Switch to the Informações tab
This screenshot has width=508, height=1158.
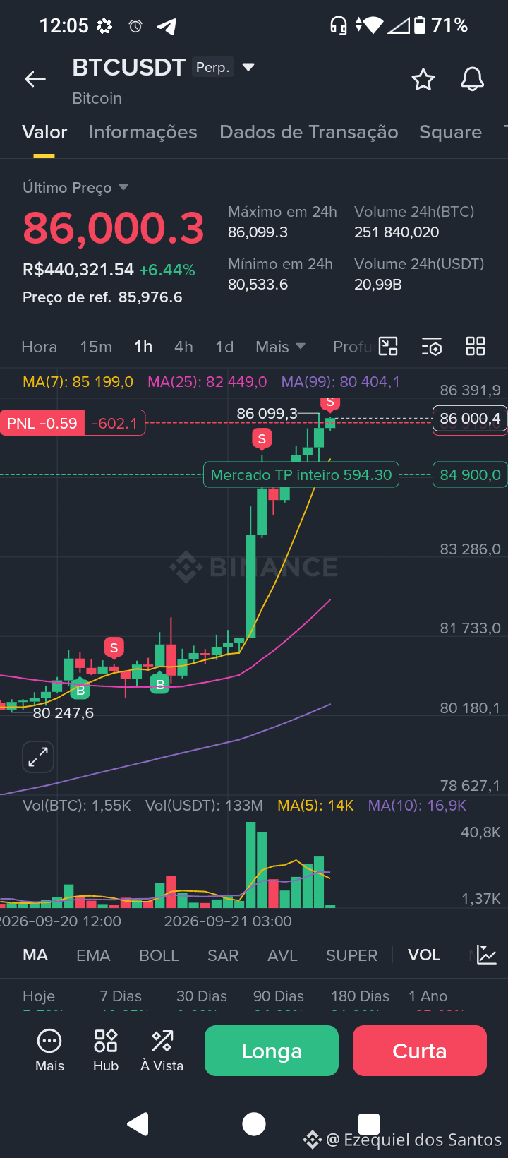click(x=143, y=132)
